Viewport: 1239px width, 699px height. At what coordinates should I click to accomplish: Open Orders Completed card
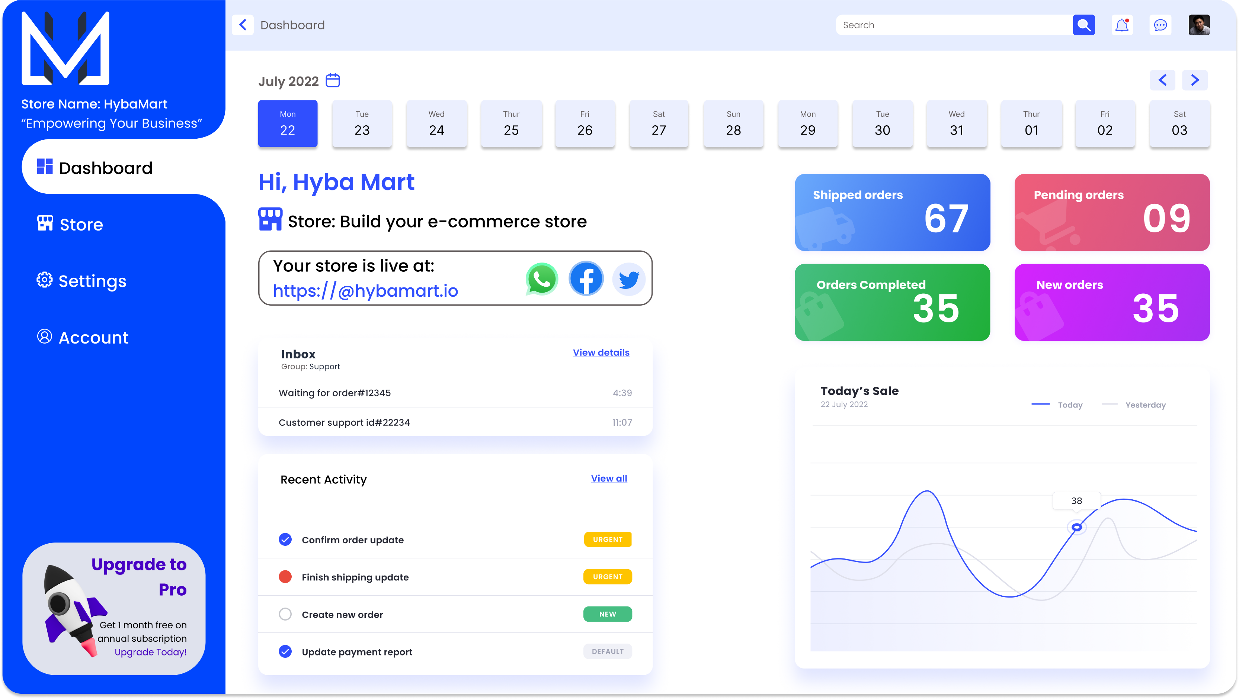coord(892,302)
